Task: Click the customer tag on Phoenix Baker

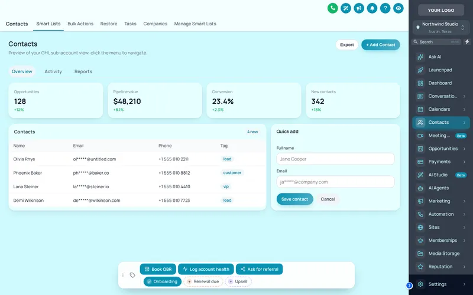Action: [232, 173]
